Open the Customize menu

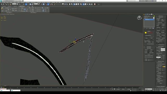48,2
